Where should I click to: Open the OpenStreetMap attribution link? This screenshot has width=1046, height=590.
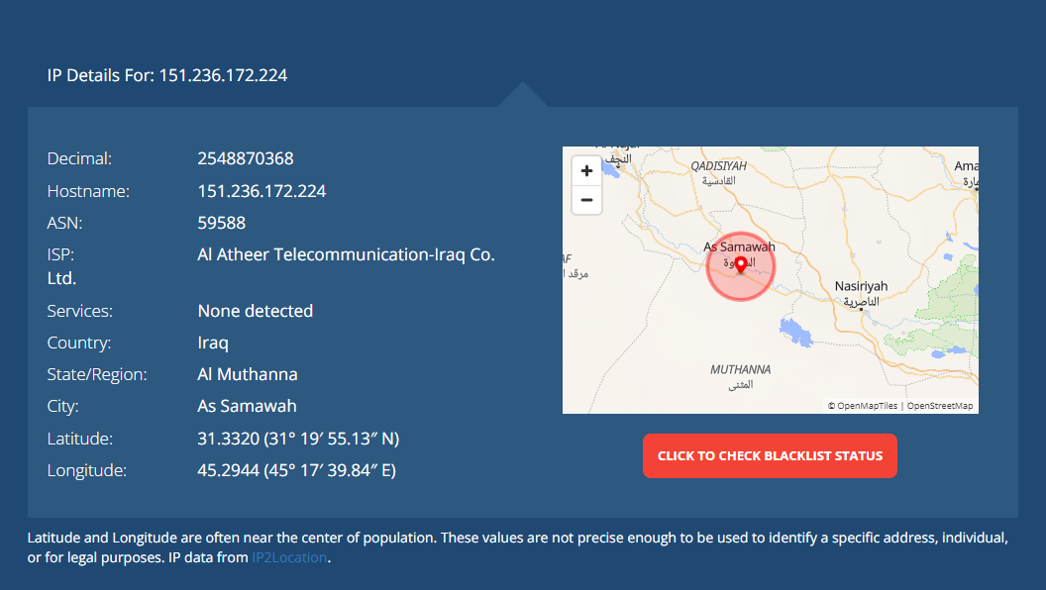pos(939,405)
